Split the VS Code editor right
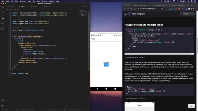This screenshot has width=198, height=111. pos(84,6)
